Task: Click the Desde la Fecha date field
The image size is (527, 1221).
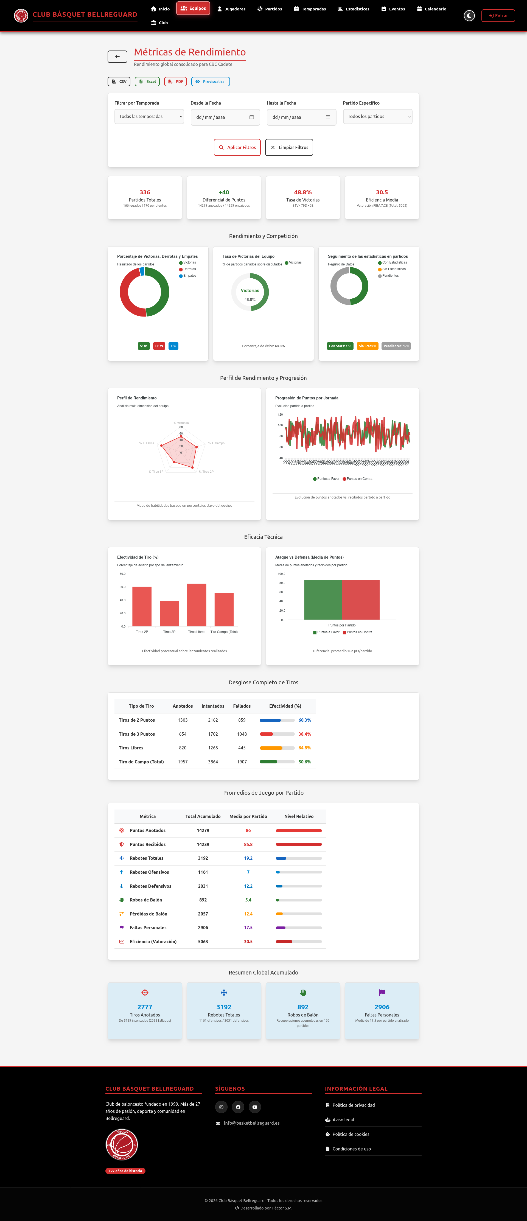Action: coord(225,117)
